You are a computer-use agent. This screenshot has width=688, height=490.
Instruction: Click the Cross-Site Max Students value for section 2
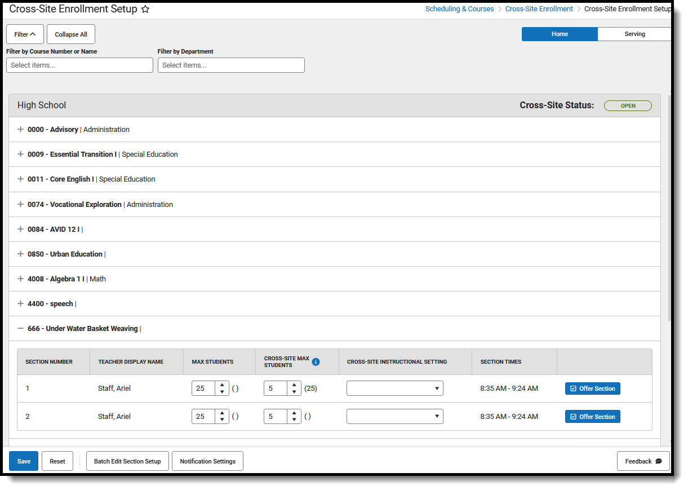point(276,416)
